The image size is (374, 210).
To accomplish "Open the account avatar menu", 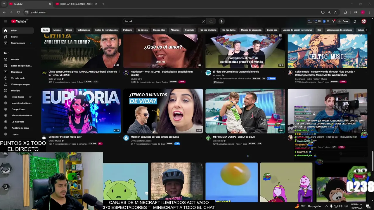I will [x=364, y=21].
